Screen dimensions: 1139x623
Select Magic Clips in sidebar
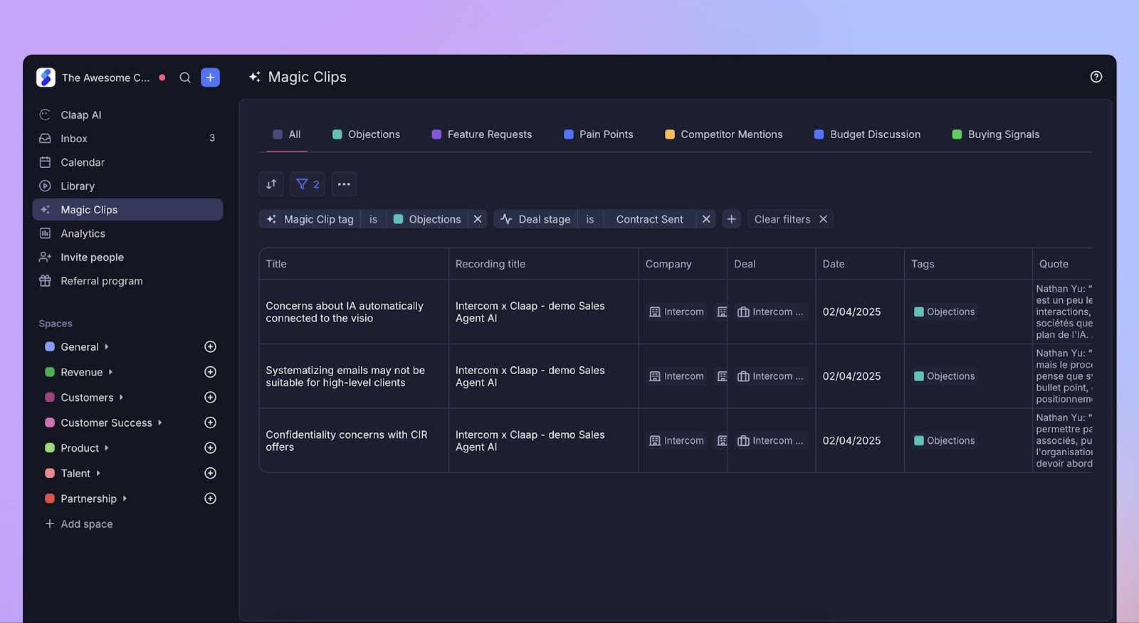pyautogui.click(x=127, y=210)
